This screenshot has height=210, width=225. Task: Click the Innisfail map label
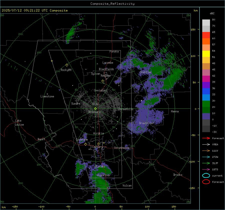[x=101, y=90]
